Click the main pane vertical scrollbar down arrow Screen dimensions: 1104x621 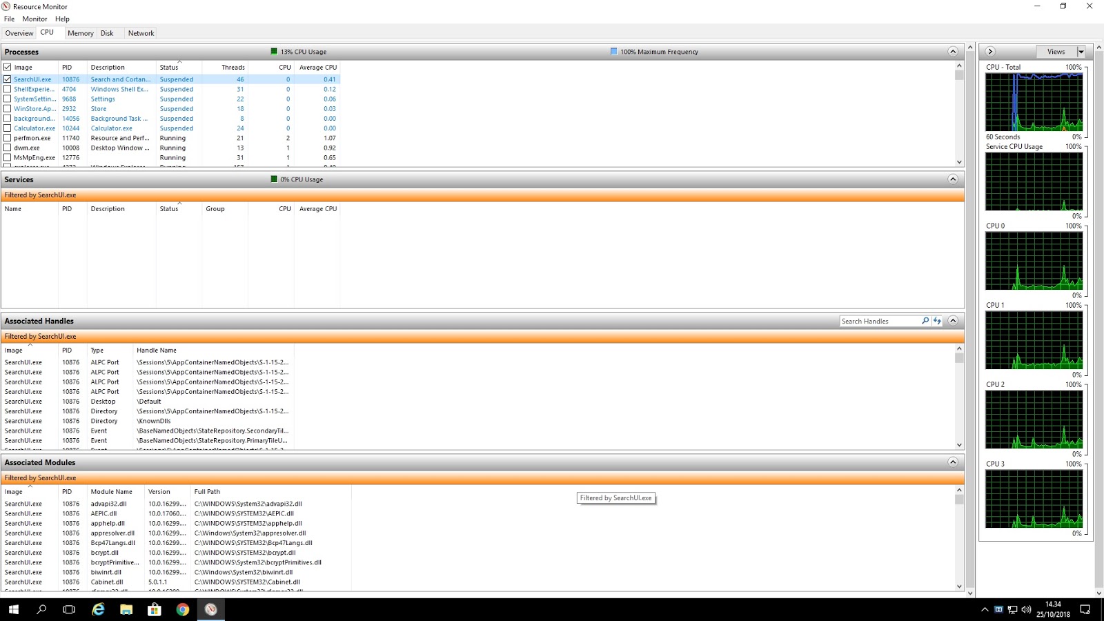tap(970, 593)
